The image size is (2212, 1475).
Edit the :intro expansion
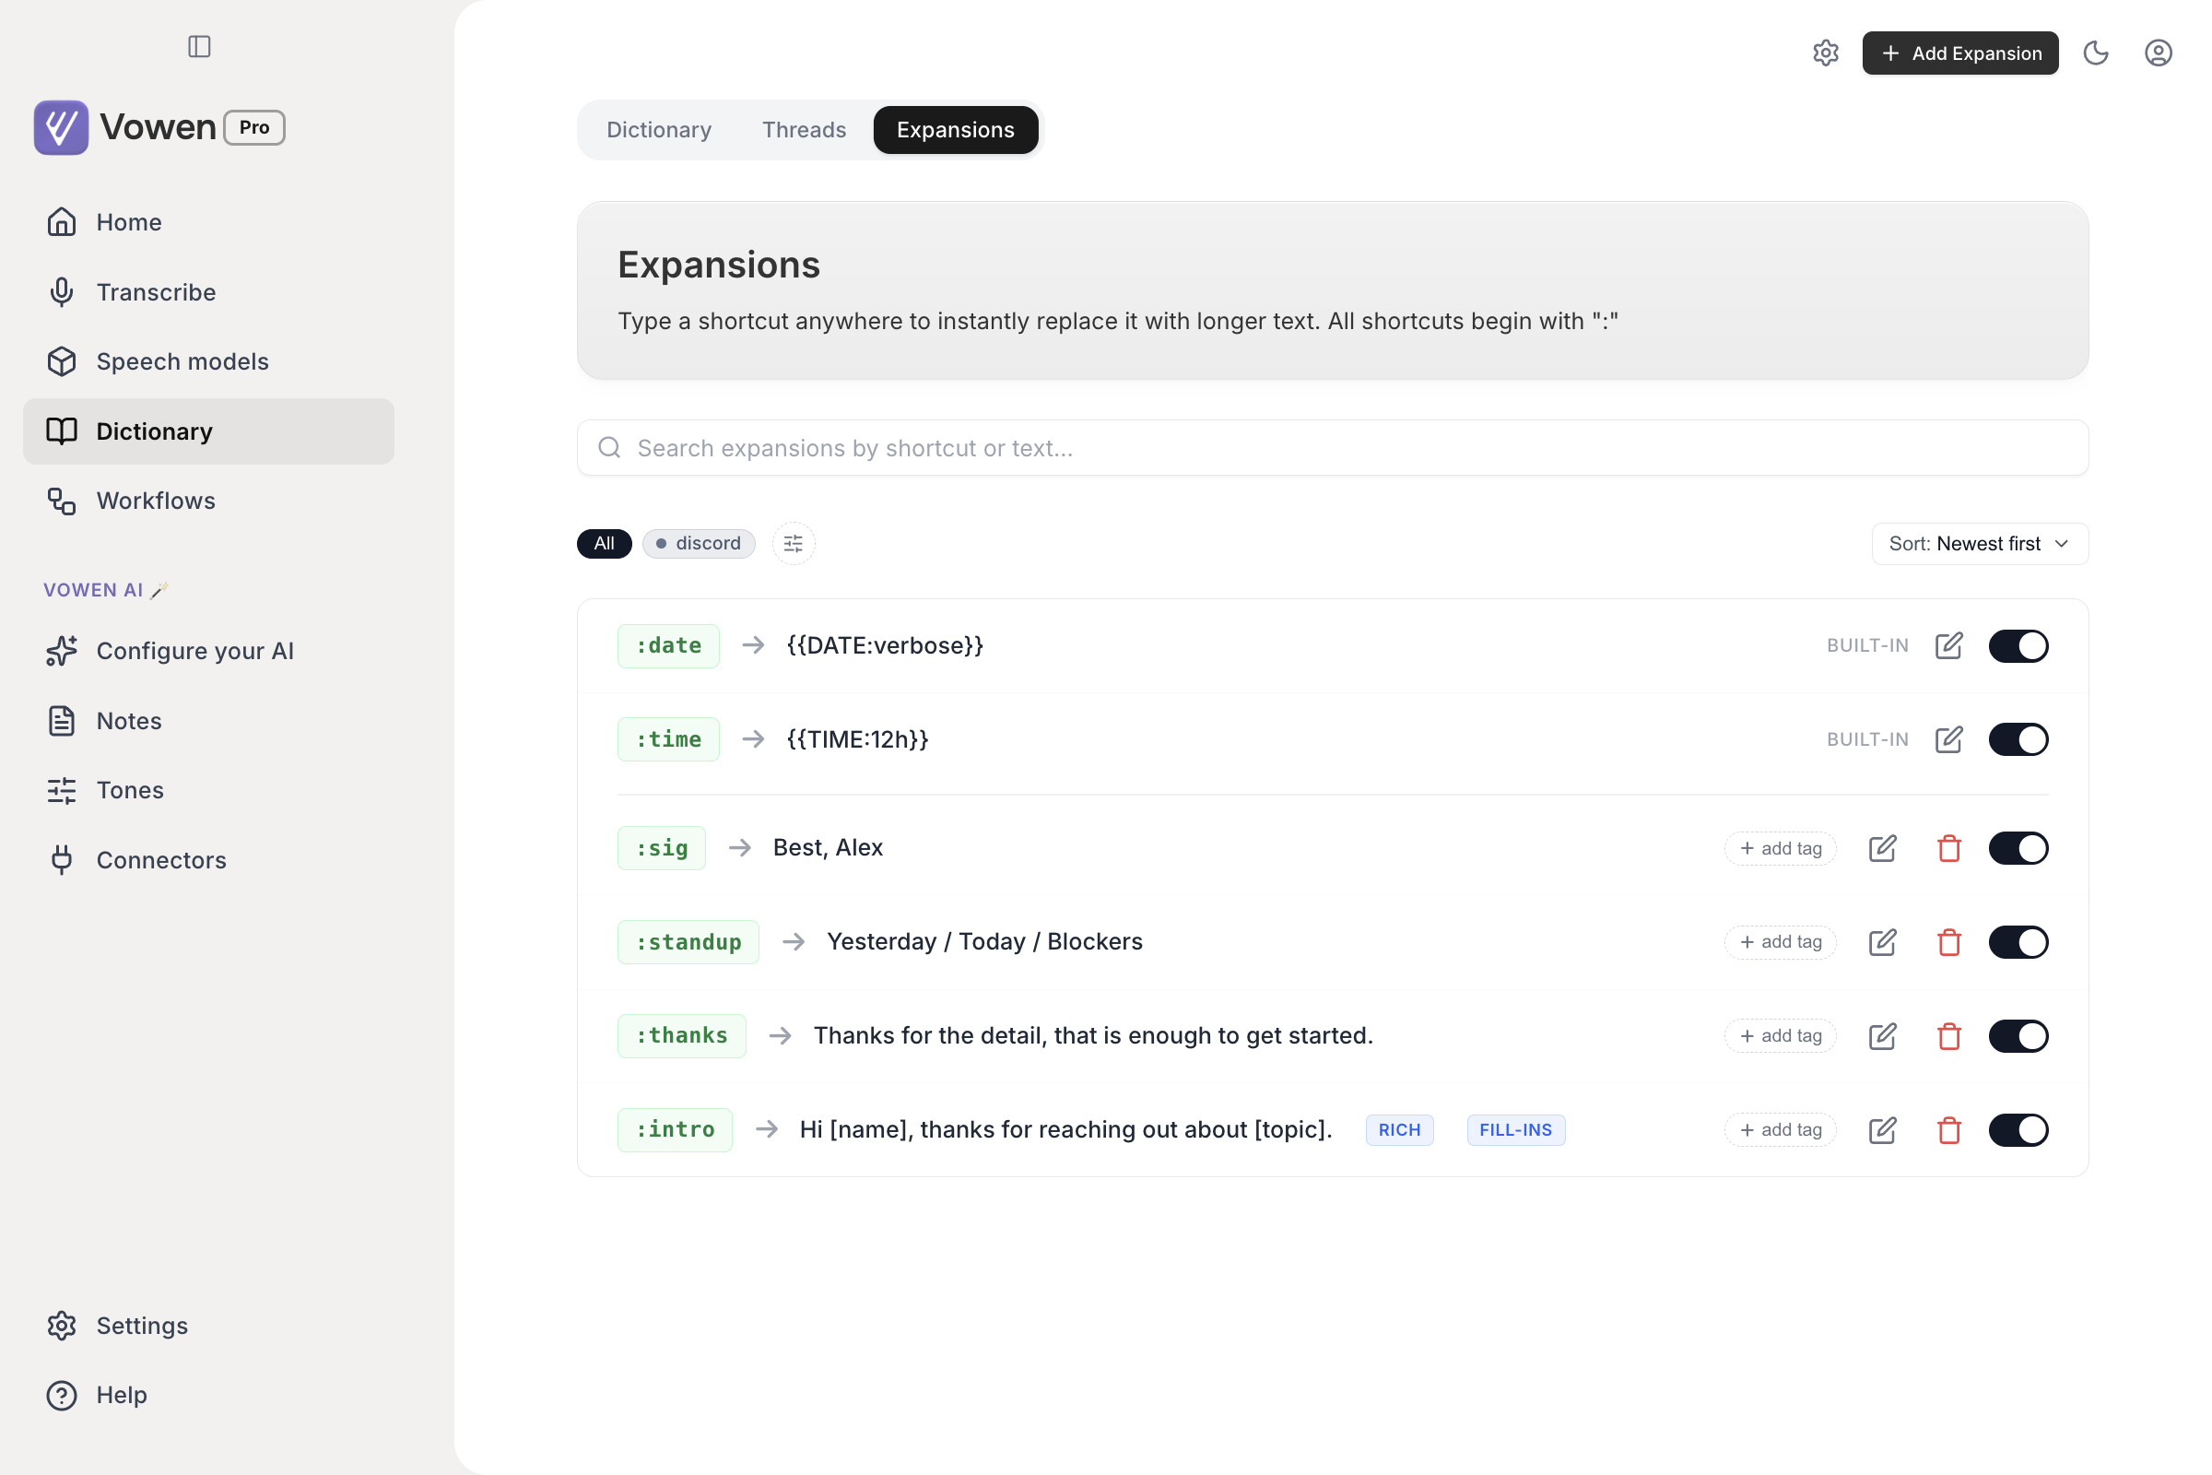(x=1882, y=1130)
